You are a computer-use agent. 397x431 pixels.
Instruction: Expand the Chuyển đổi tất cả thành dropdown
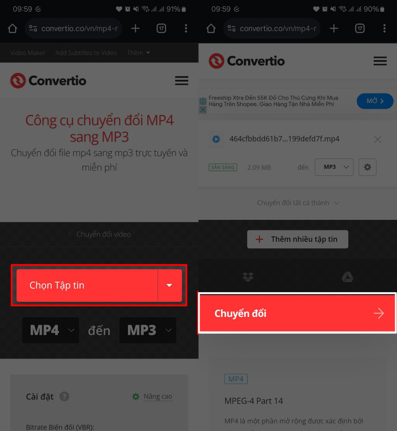[x=298, y=203]
